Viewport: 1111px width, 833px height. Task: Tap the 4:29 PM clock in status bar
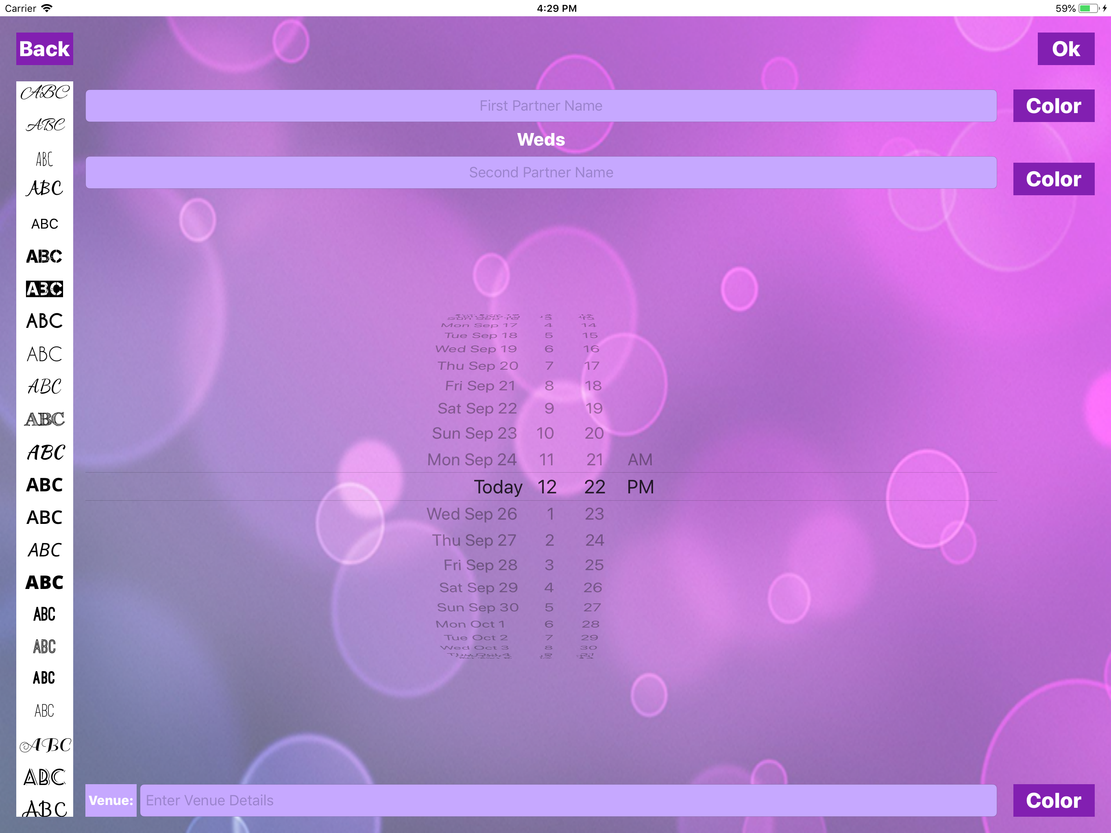pos(556,8)
